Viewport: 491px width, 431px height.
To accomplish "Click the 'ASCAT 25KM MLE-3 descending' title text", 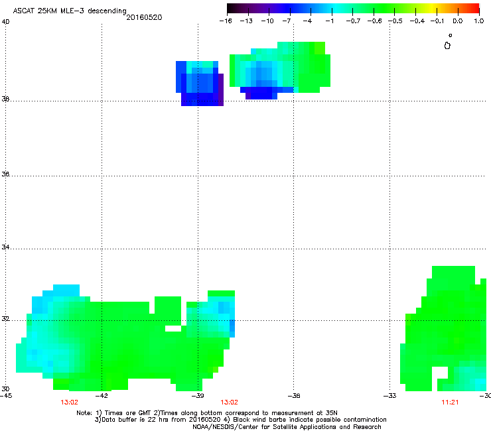I will (x=70, y=11).
